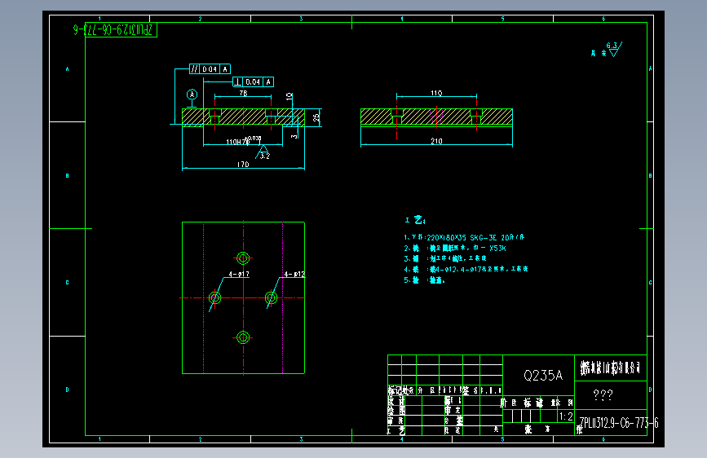This screenshot has width=707, height=458.
Task: Select the 1:2 scale value
Action: coord(566,416)
